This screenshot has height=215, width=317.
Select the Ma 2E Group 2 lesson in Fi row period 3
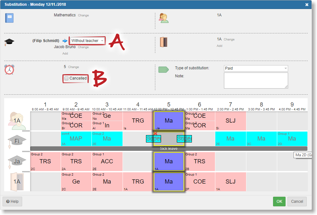(107, 139)
